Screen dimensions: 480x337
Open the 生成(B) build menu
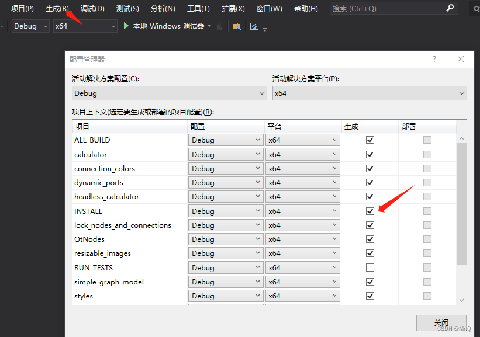[x=57, y=9]
